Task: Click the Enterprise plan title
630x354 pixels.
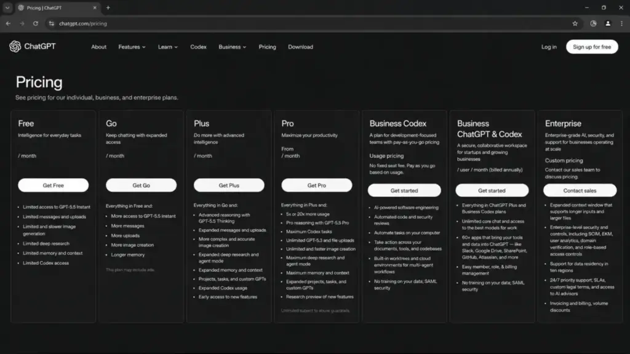Action: (x=563, y=124)
